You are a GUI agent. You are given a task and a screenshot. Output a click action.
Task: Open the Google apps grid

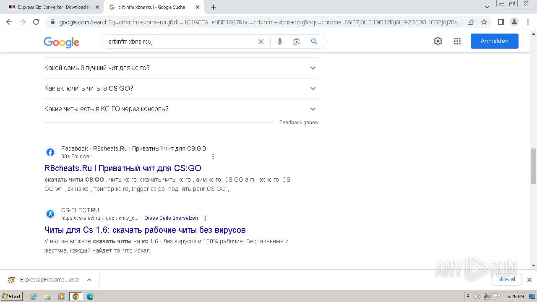click(x=457, y=41)
